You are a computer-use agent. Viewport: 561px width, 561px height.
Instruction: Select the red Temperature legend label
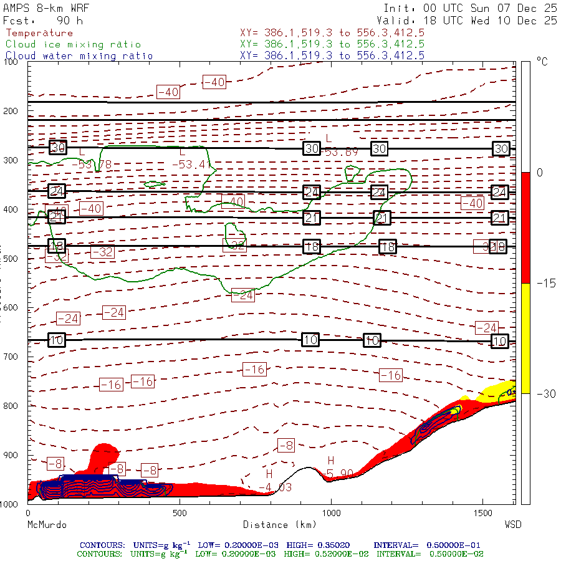coord(39,33)
